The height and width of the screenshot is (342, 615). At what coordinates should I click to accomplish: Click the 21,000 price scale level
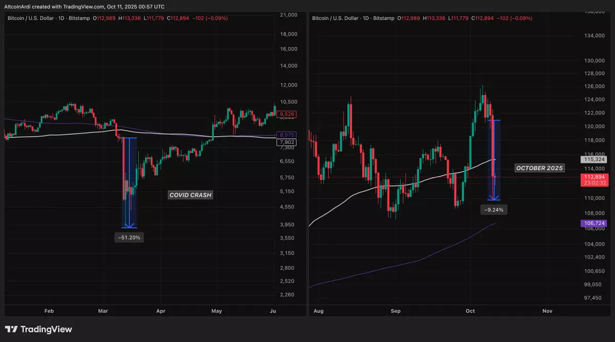click(289, 15)
